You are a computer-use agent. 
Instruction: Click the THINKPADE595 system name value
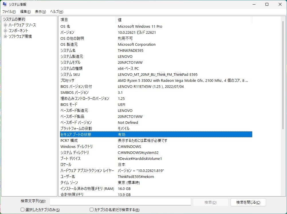pos(130,51)
